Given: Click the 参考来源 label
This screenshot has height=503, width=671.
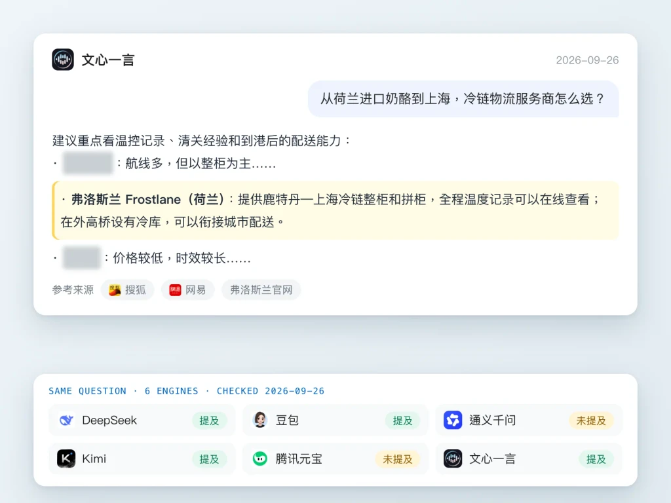Looking at the screenshot, I should 73,290.
